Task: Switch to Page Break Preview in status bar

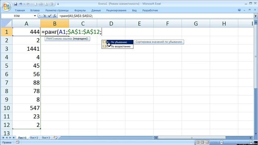Action: (207, 142)
